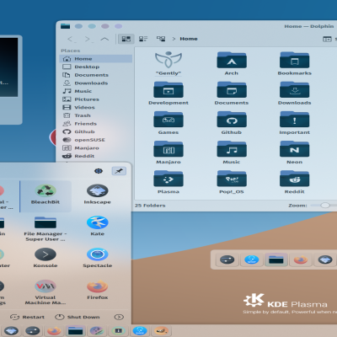The height and width of the screenshot is (337, 337).
Task: Select the Music folder in file view
Action: (x=232, y=149)
